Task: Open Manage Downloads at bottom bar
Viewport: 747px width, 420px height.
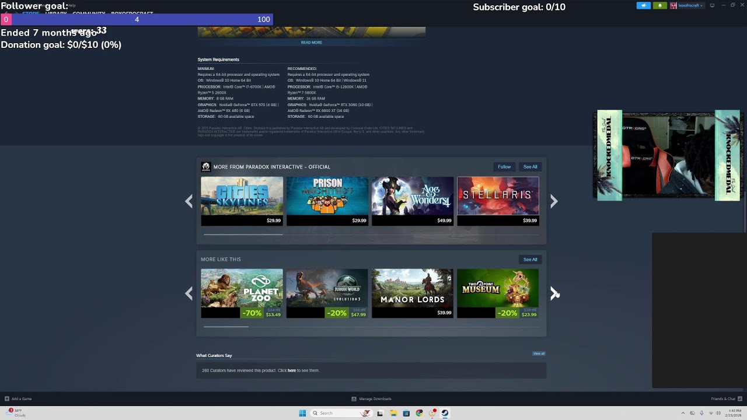Action: pyautogui.click(x=371, y=399)
